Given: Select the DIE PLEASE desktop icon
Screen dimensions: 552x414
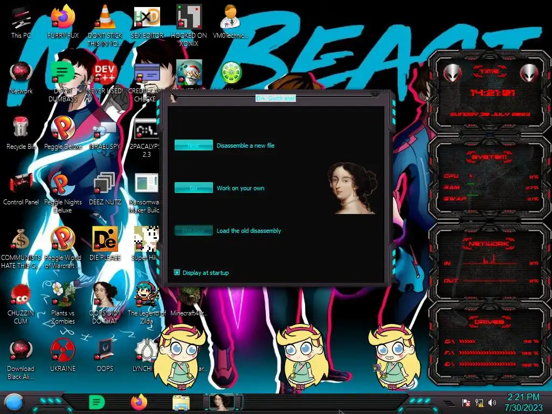Looking at the screenshot, I should point(105,244).
